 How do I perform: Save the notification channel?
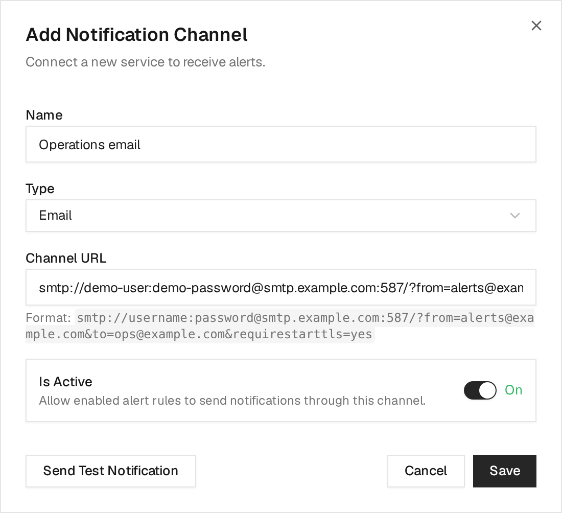tap(505, 471)
